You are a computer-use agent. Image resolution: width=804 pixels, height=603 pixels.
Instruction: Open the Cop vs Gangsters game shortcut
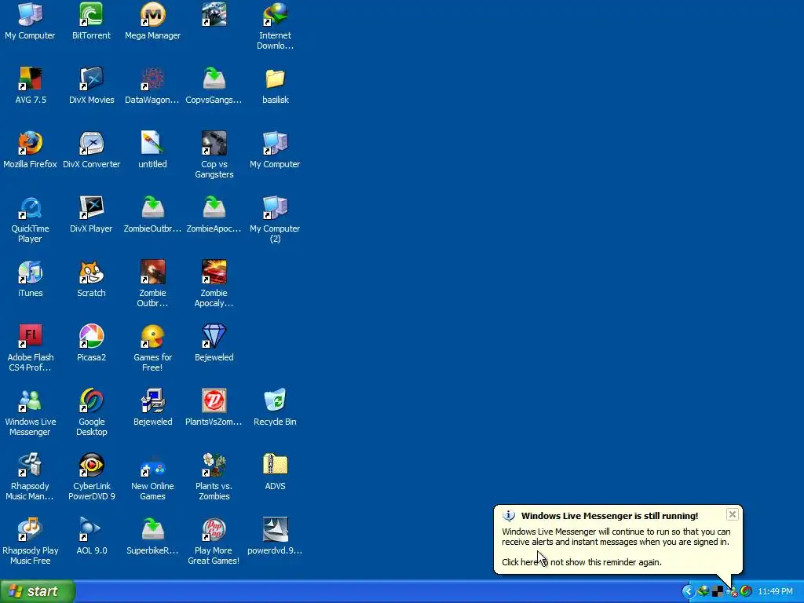[x=214, y=155]
